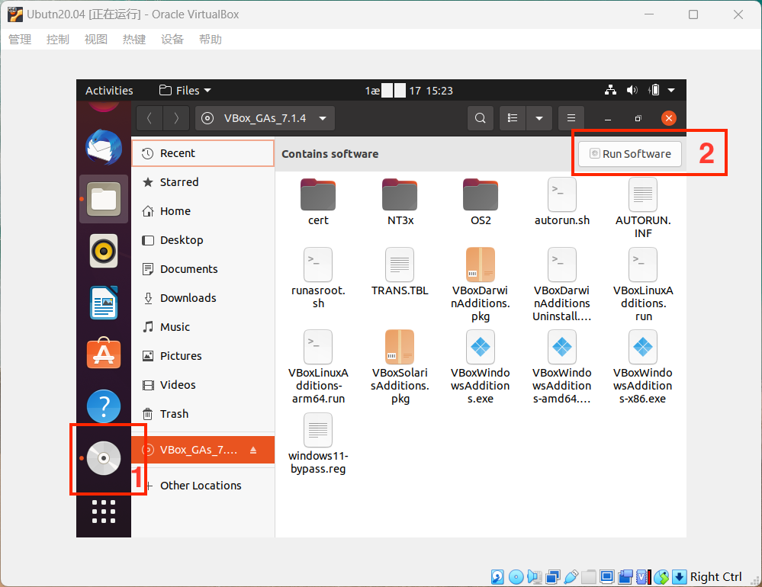Open the 热键 menu in VirtualBox
The height and width of the screenshot is (587, 762).
(x=134, y=40)
